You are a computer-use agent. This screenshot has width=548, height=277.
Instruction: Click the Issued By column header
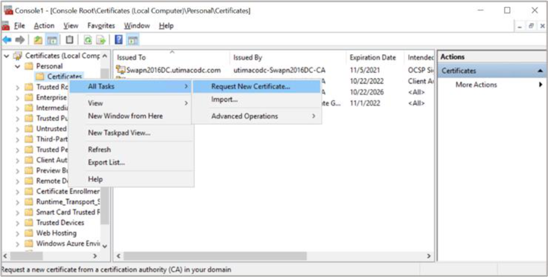tap(248, 58)
